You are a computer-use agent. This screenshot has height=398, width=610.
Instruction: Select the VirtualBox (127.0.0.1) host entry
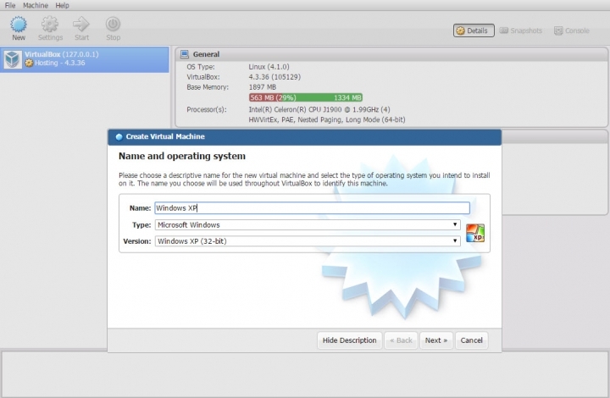(x=85, y=59)
